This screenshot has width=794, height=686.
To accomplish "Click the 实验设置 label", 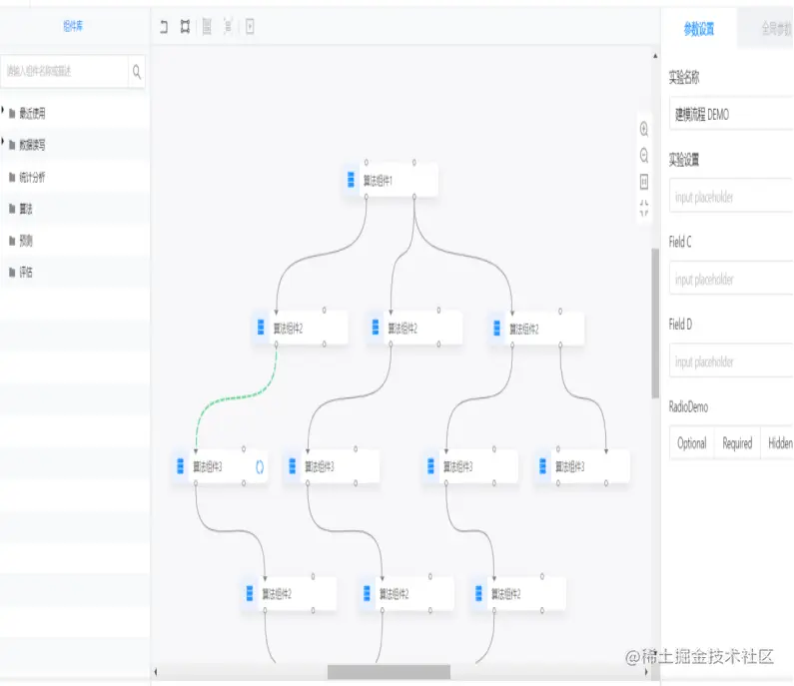I will click(x=684, y=160).
